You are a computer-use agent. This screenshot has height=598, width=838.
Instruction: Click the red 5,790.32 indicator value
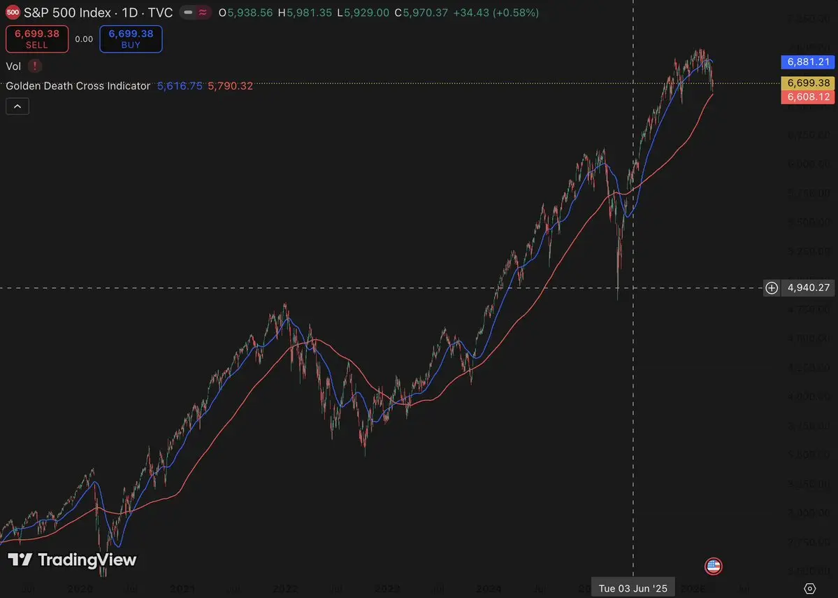[231, 85]
